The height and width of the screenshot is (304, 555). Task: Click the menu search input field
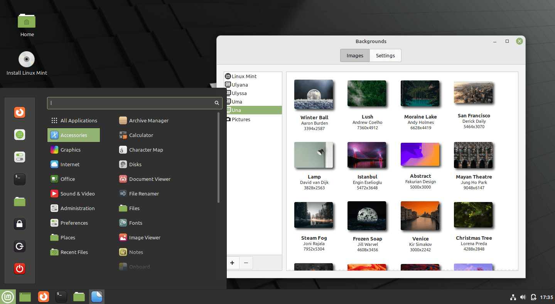click(135, 103)
